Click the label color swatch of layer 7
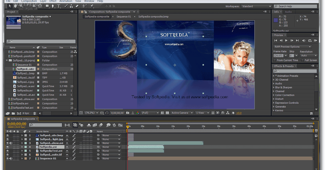The height and width of the screenshot is (170, 325). 26,159
